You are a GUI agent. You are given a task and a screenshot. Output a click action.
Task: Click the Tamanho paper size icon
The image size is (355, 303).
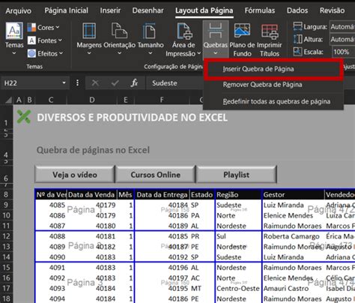coord(150,31)
